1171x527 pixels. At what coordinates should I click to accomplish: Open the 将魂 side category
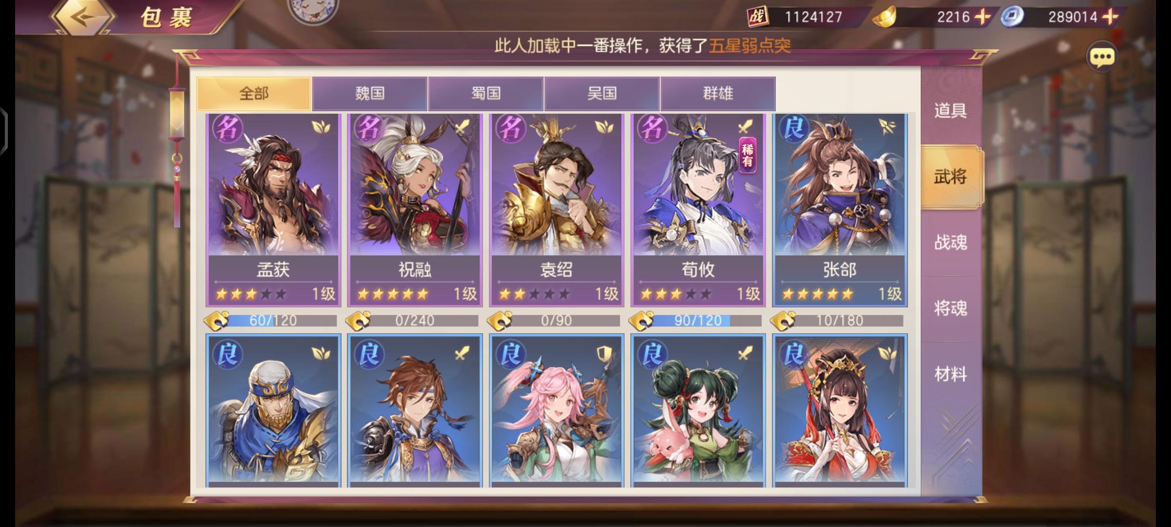[950, 308]
